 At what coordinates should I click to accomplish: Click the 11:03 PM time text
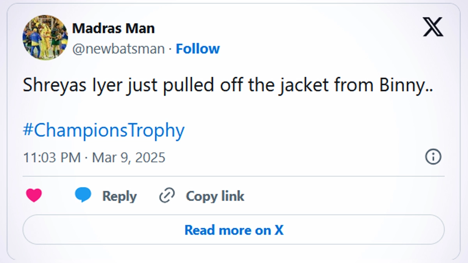52,157
